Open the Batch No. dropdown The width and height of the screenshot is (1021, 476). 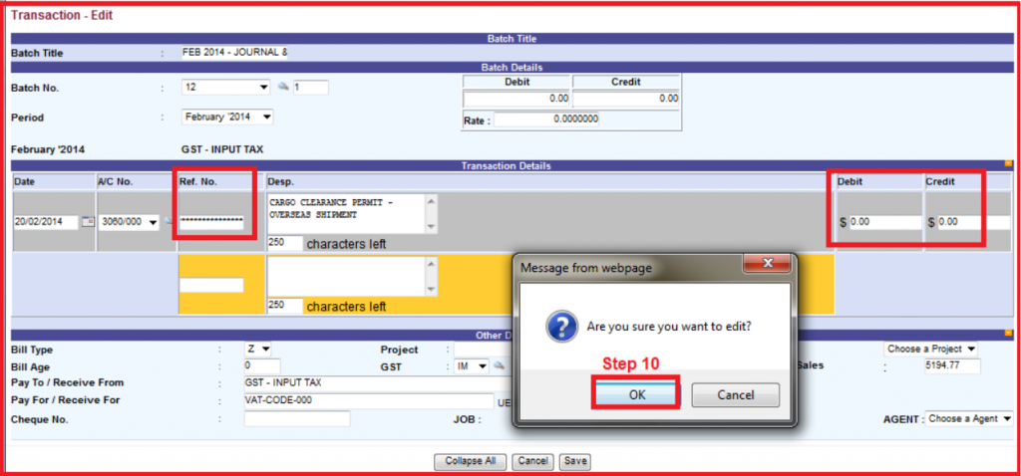226,88
